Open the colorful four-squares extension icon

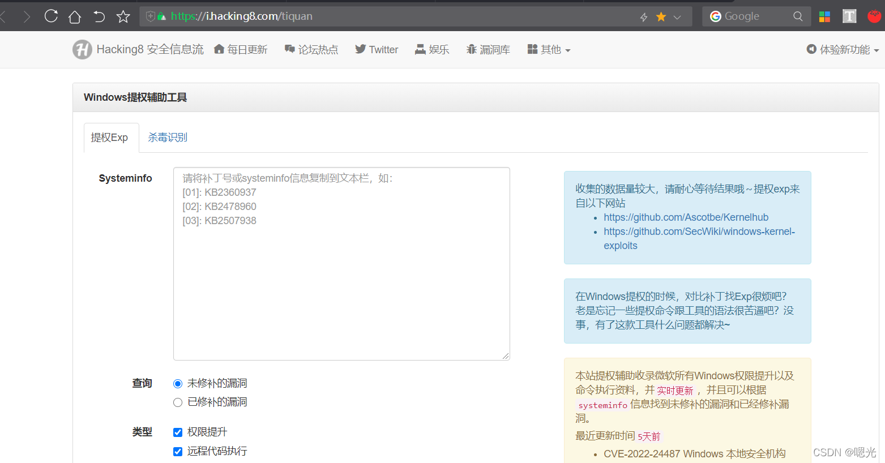click(824, 16)
